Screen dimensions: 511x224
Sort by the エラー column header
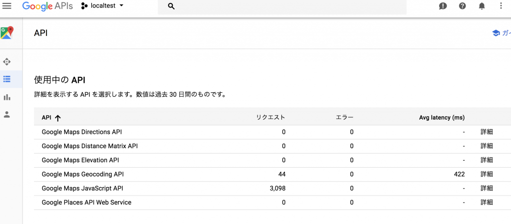[x=344, y=118]
